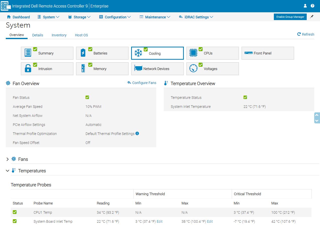Open the Intrusion padlock tile
Viewport: 320px width, 228px height.
coord(47,69)
